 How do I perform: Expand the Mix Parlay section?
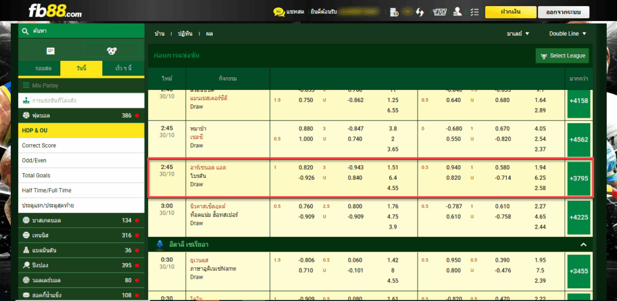tap(81, 86)
